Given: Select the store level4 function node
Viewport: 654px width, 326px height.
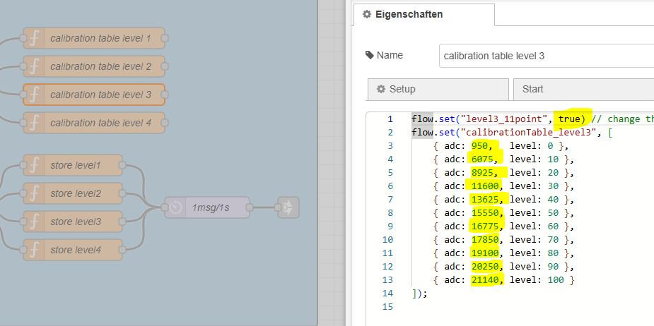Looking at the screenshot, I should [x=73, y=250].
